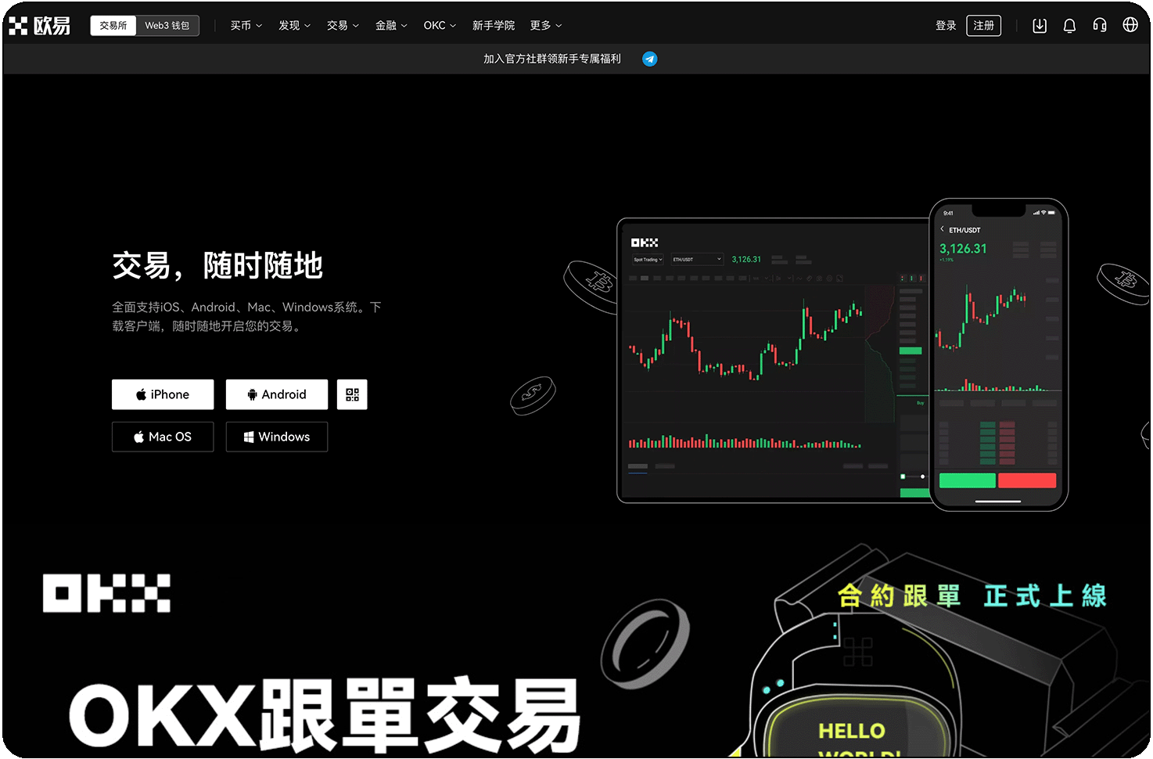Click the Mac OS download button
Screen dimensions: 1153x759
click(x=163, y=437)
